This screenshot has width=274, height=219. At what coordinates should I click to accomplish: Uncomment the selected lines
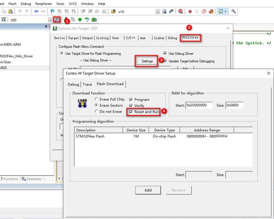coord(104,11)
